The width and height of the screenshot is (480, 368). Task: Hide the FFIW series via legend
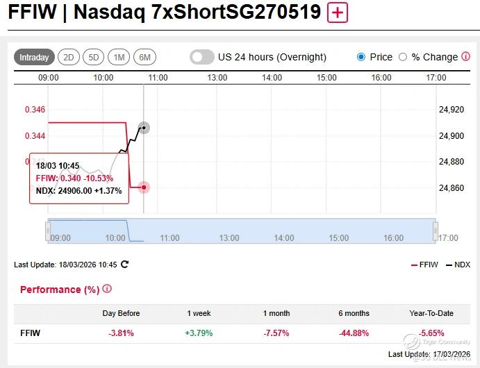426,265
